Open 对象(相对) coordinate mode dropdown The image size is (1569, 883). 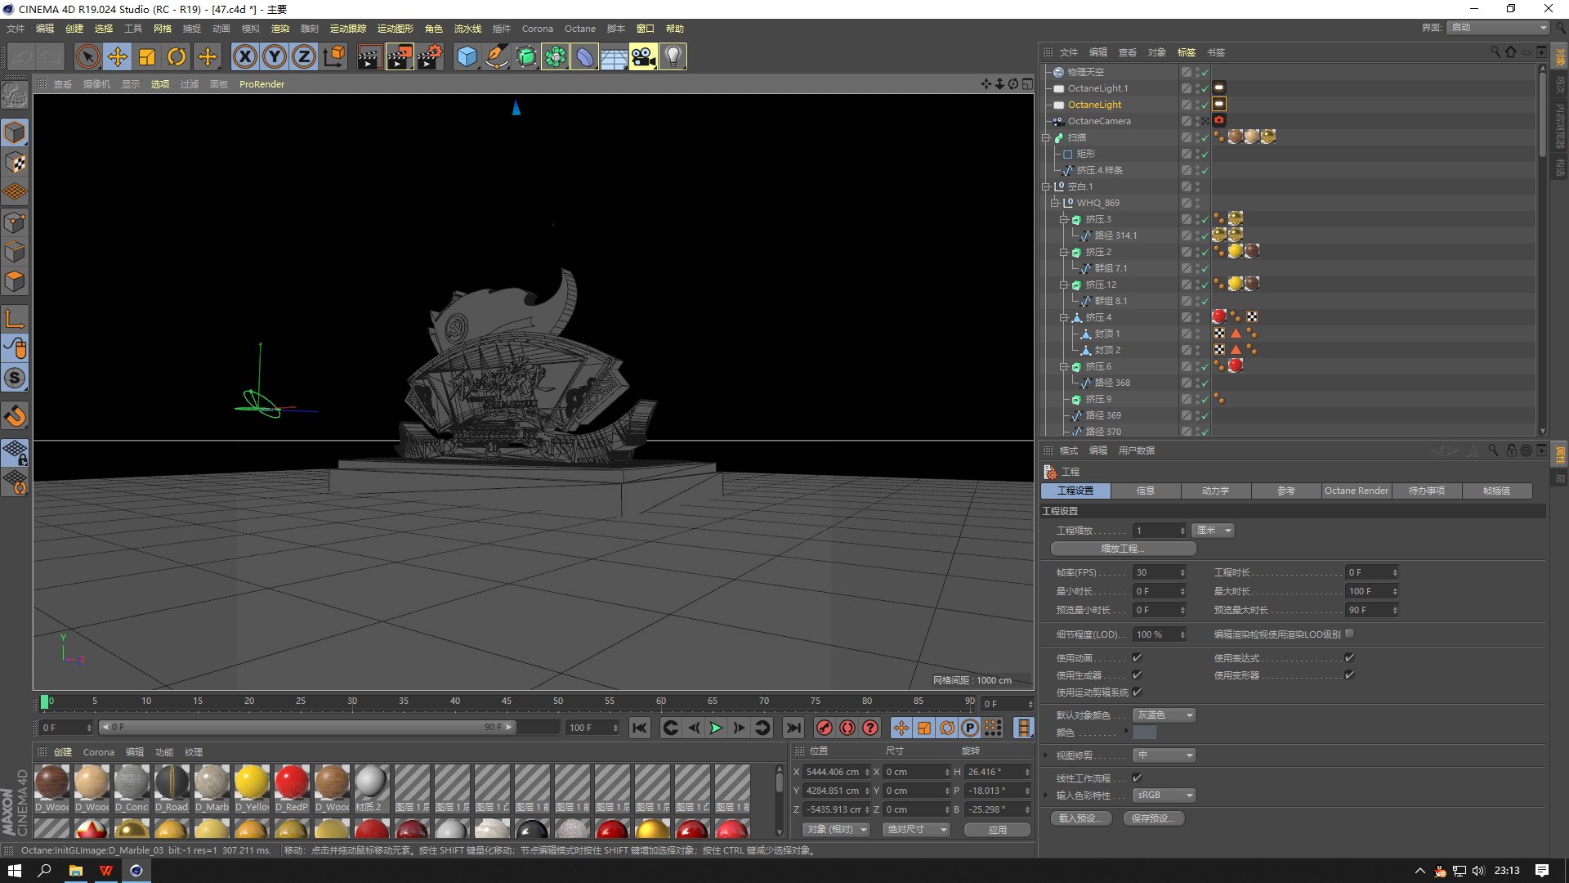click(837, 829)
